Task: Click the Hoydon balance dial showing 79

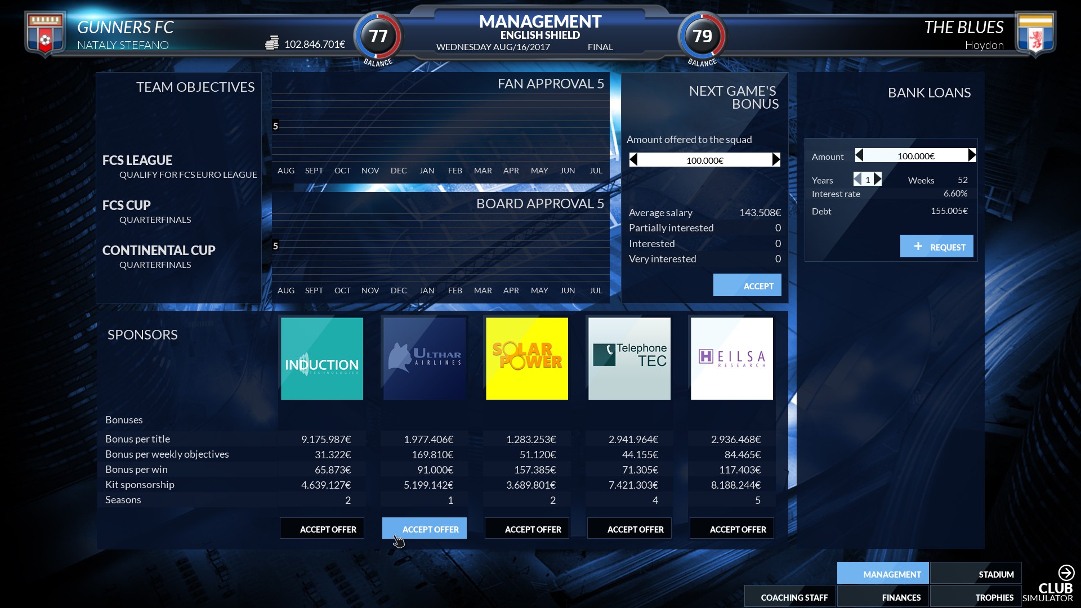Action: tap(702, 37)
